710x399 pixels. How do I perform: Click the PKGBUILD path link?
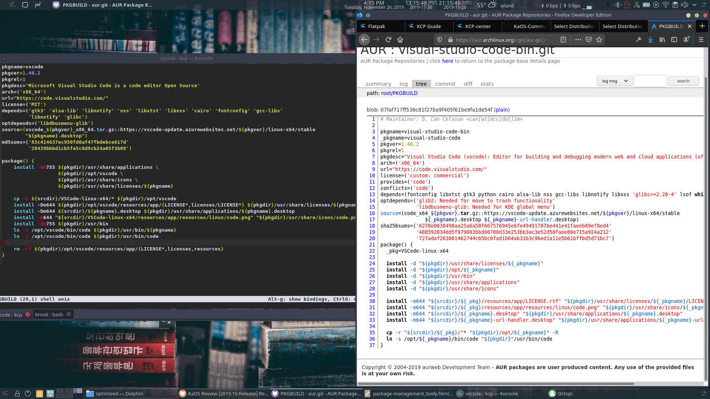405,93
